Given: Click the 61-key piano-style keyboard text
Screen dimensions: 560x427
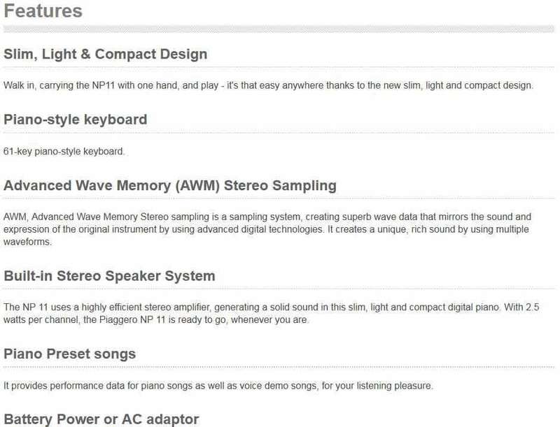Looking at the screenshot, I should coord(64,152).
